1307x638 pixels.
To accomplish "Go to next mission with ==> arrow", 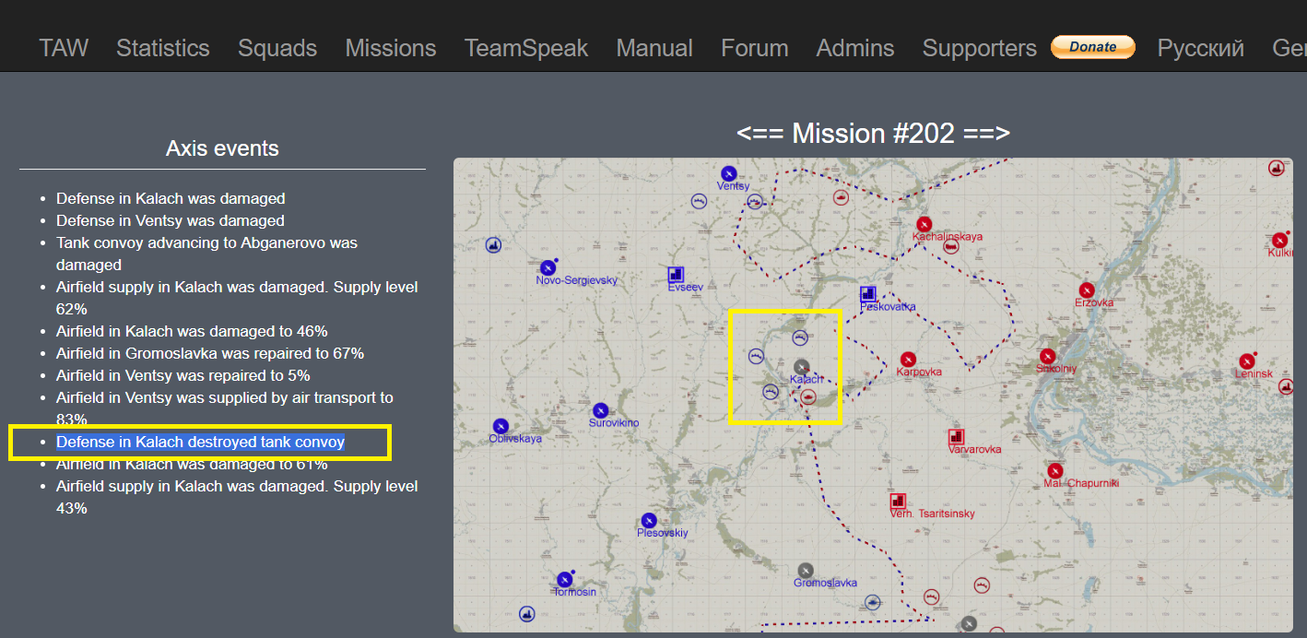I will [987, 133].
